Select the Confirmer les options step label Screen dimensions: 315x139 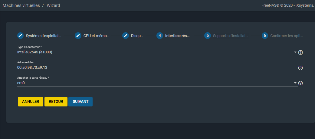(287, 36)
